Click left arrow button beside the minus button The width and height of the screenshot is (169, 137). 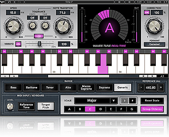tap(14, 76)
